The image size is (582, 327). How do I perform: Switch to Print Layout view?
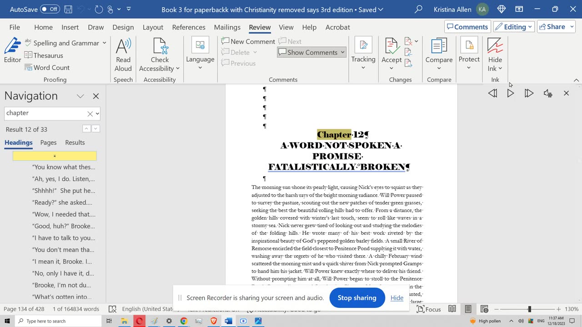click(468, 309)
